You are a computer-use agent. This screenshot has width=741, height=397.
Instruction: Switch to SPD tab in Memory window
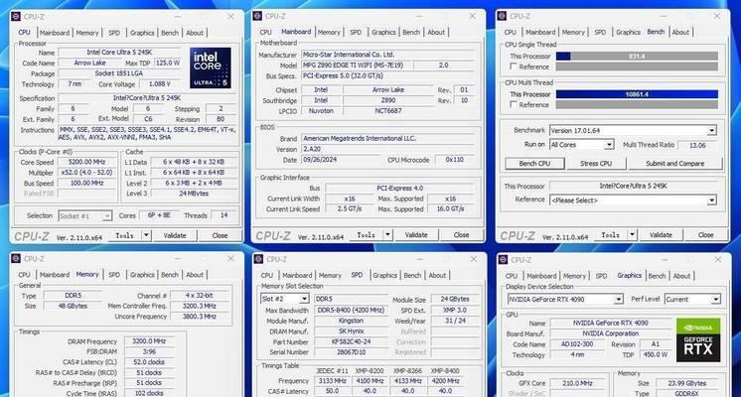click(x=114, y=274)
